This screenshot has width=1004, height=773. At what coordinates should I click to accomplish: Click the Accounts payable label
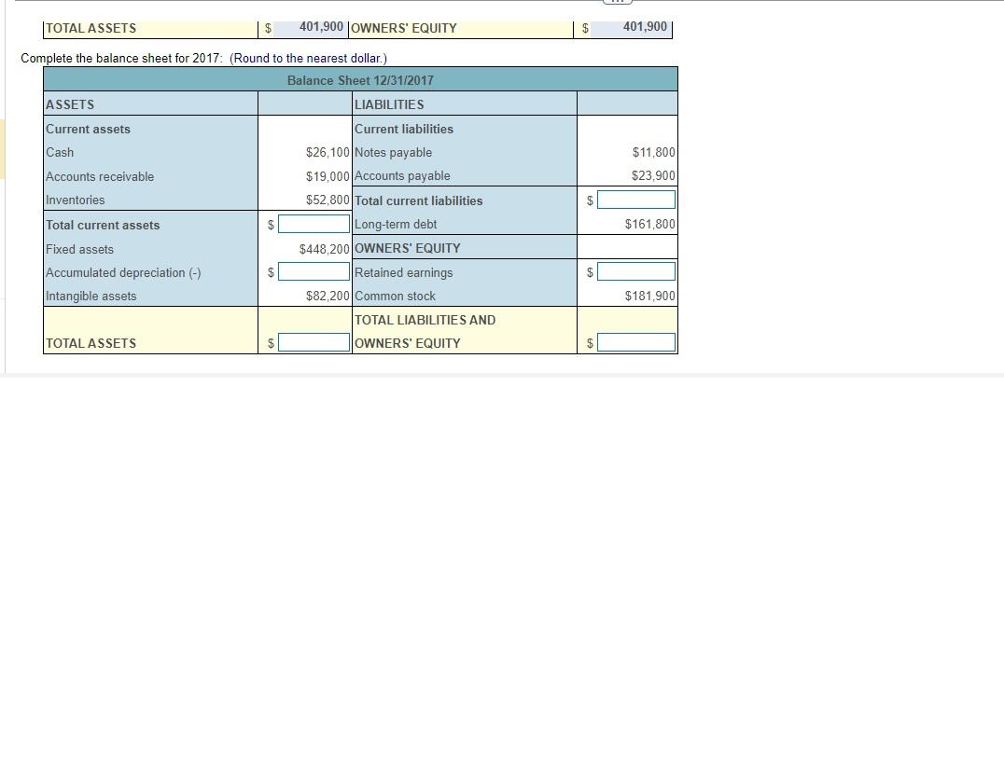pos(402,175)
